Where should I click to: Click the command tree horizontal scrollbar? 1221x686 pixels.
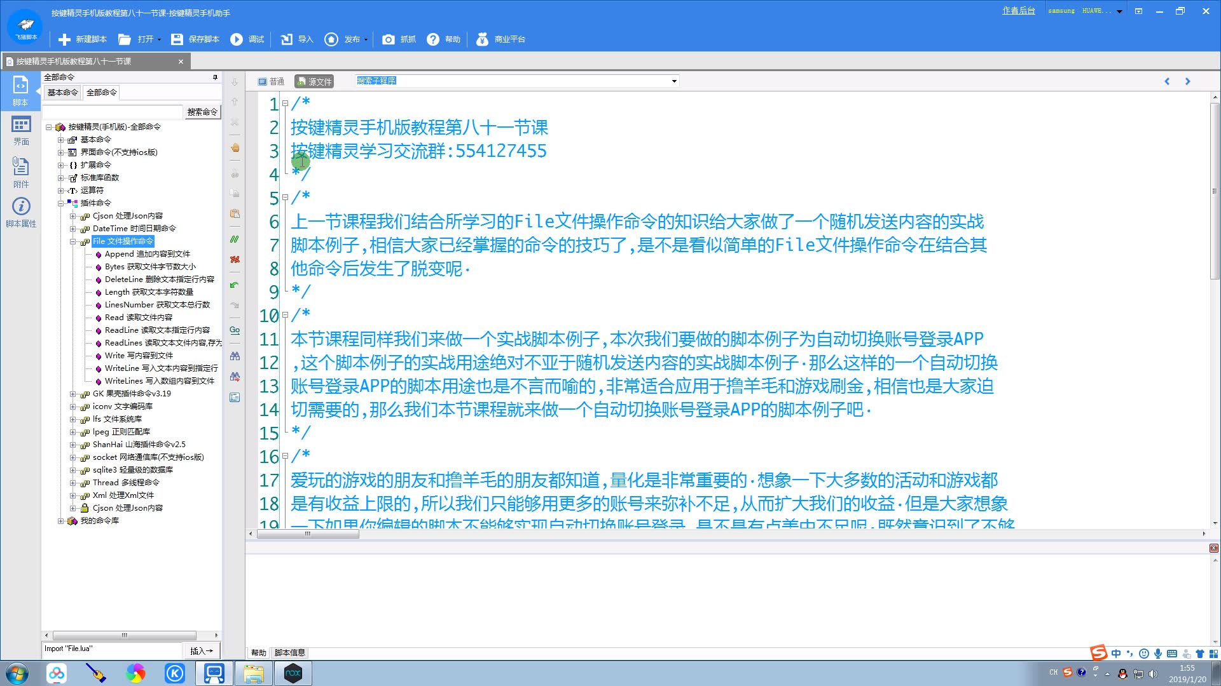(x=125, y=635)
